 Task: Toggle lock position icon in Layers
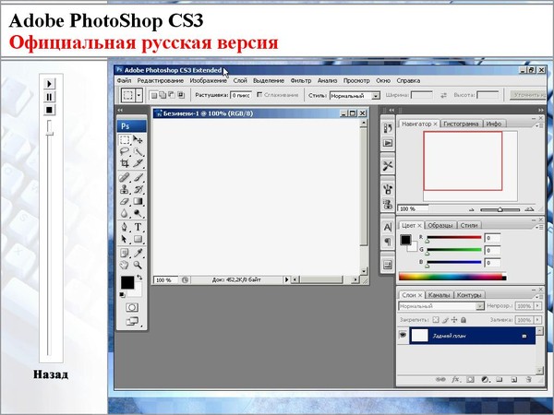coord(454,320)
